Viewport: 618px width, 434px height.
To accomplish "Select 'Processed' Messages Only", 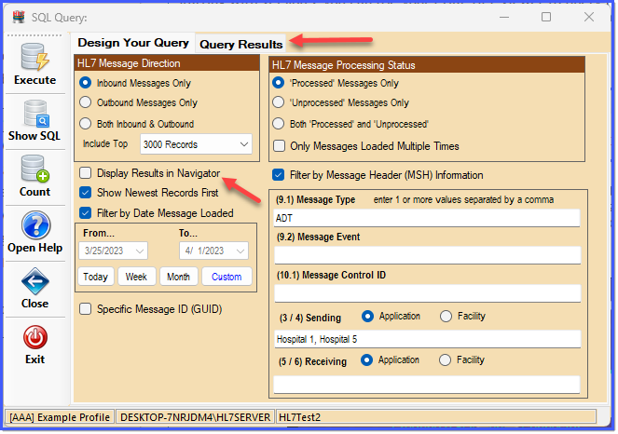I will pyautogui.click(x=279, y=83).
